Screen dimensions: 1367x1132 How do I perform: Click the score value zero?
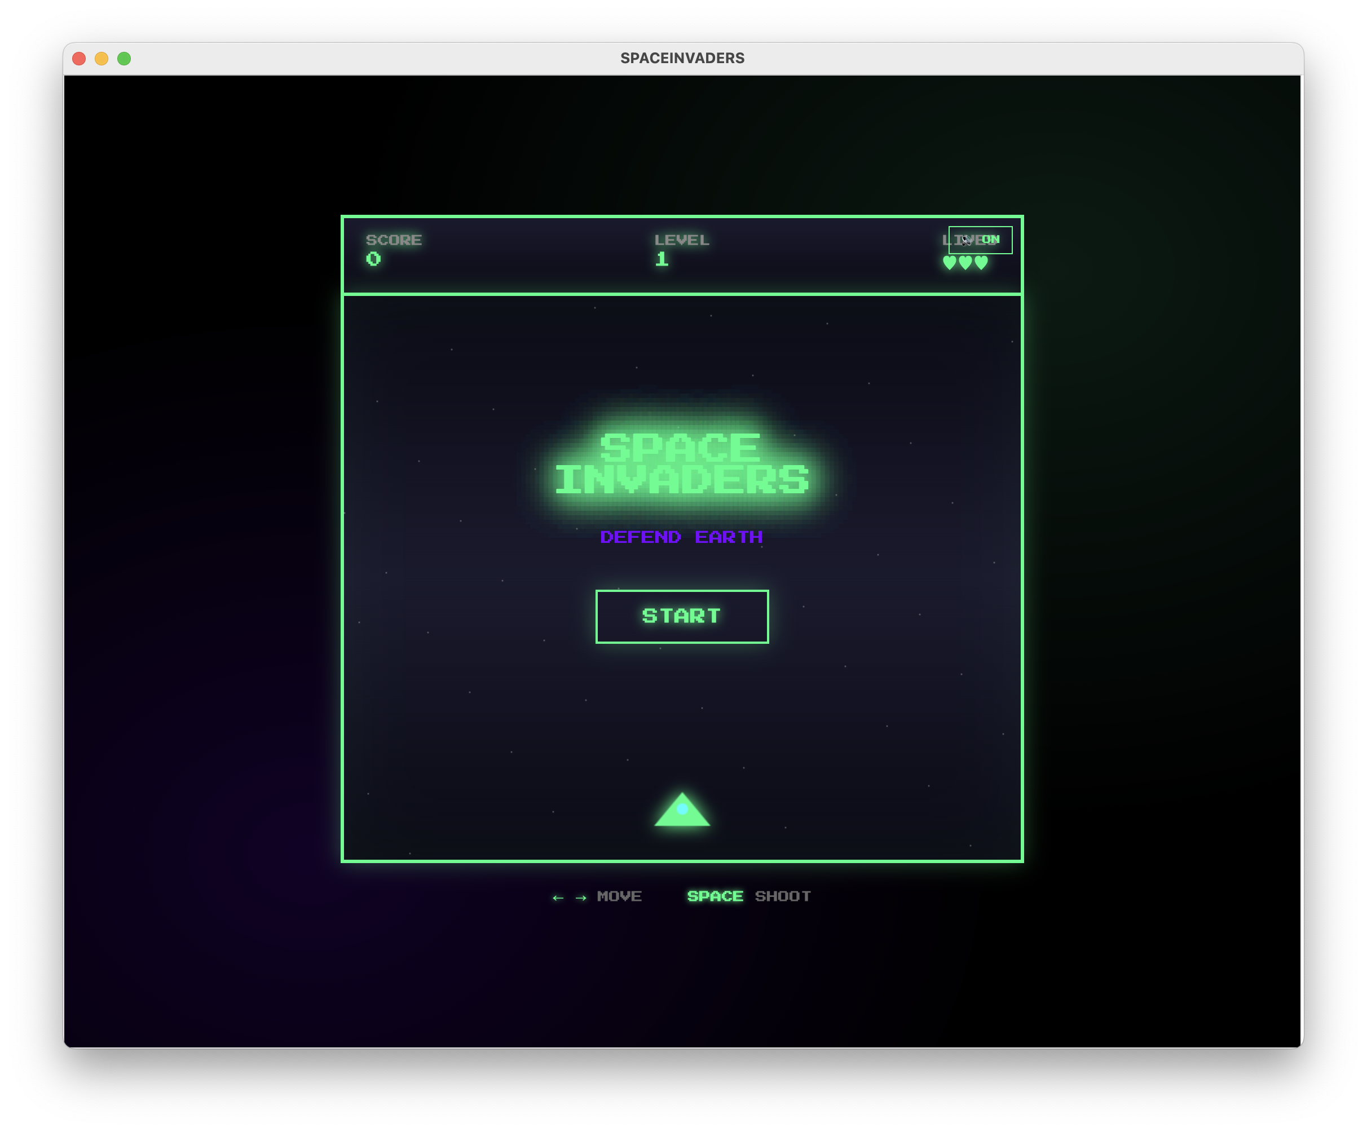(373, 259)
